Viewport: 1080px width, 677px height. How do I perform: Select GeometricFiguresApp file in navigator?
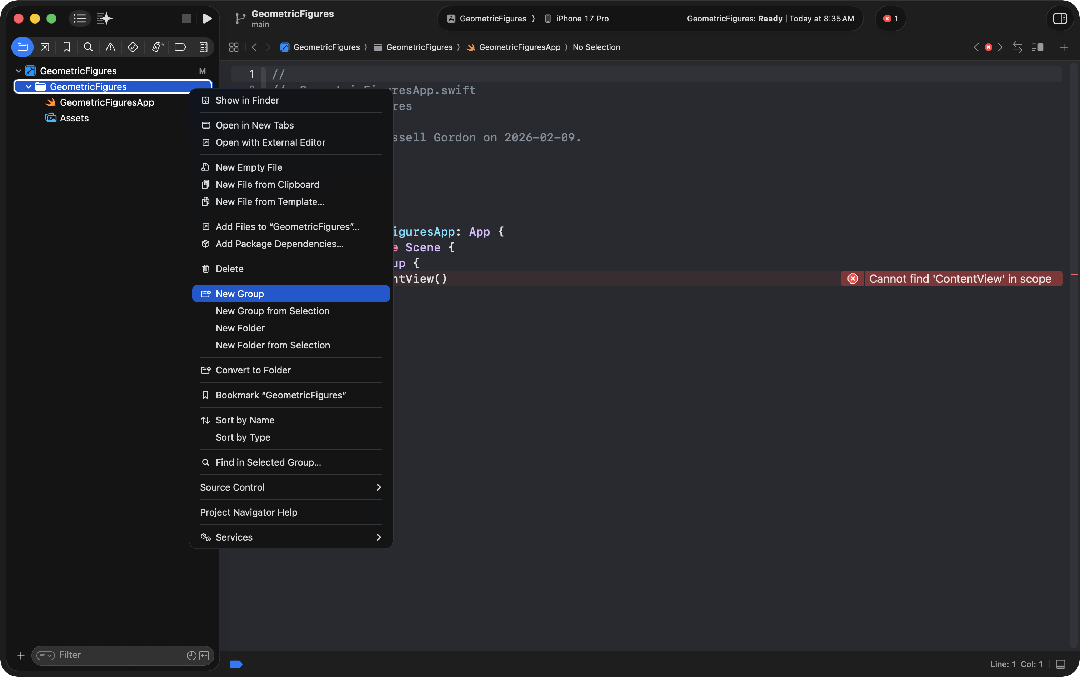coord(106,102)
